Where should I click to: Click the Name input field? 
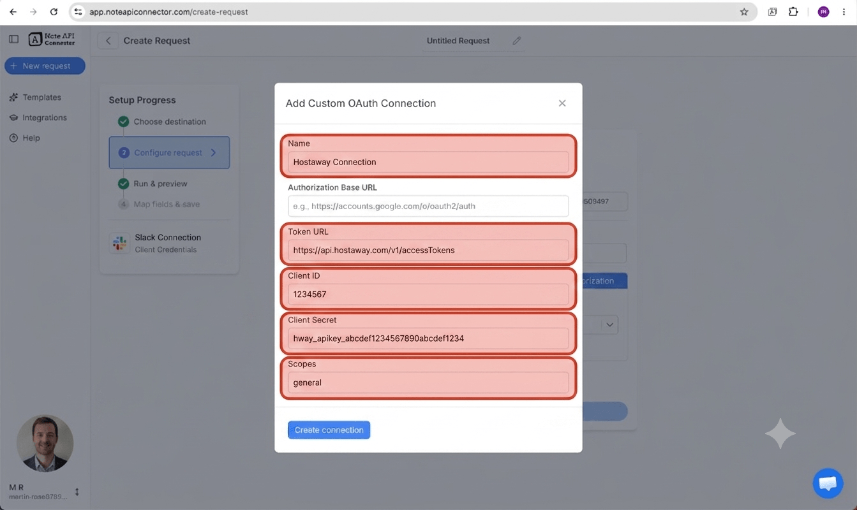point(428,162)
